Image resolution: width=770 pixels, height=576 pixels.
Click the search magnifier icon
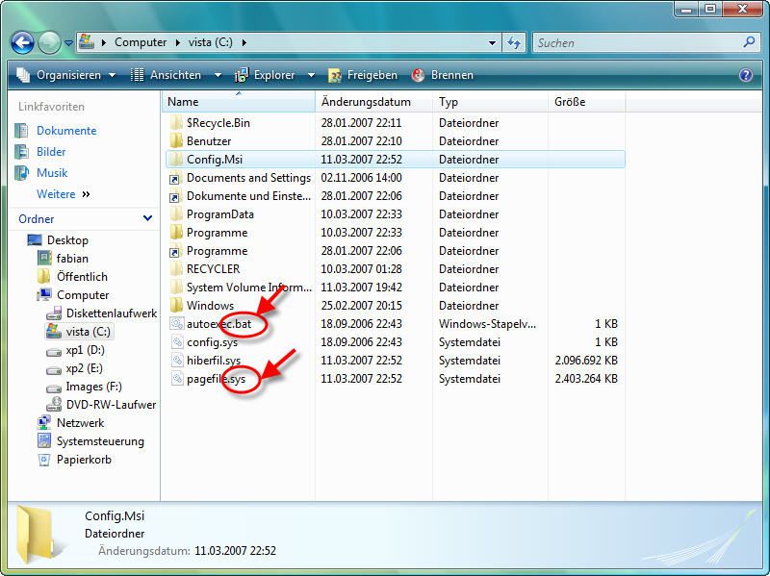pyautogui.click(x=749, y=42)
